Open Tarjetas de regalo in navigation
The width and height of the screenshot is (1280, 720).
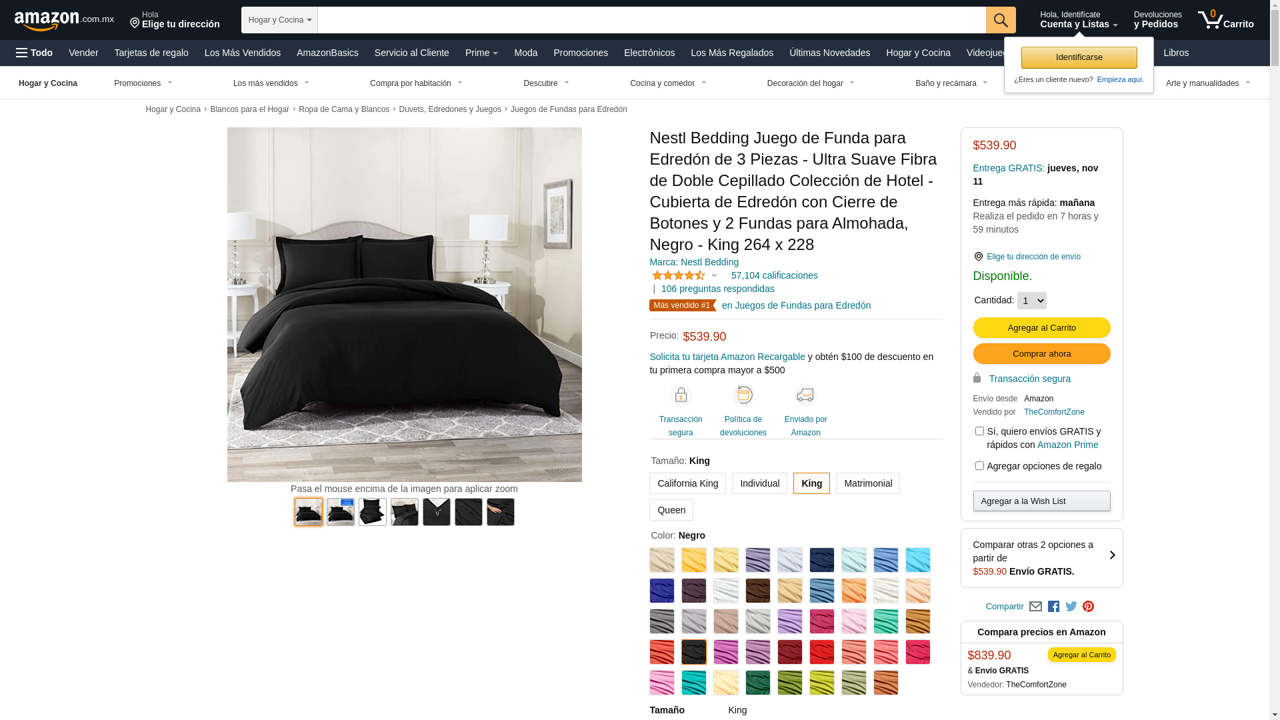[151, 53]
